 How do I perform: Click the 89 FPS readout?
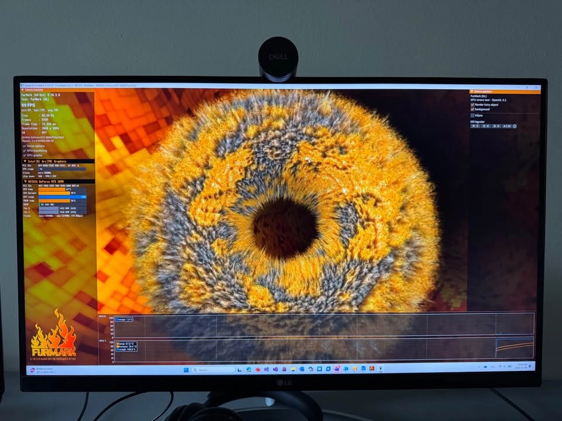[28, 105]
